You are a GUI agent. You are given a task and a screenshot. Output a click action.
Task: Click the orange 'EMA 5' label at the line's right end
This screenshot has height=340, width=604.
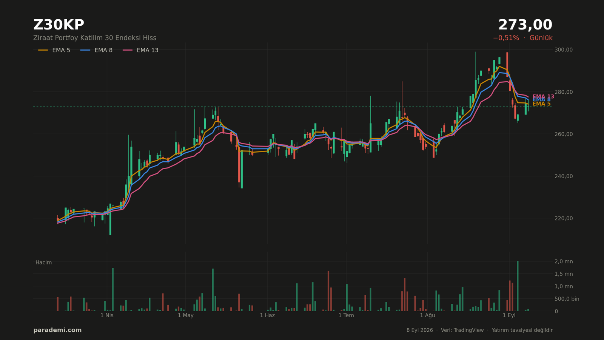541,104
